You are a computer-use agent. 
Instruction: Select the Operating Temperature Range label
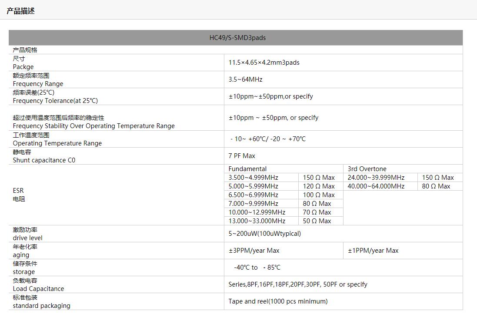point(57,143)
